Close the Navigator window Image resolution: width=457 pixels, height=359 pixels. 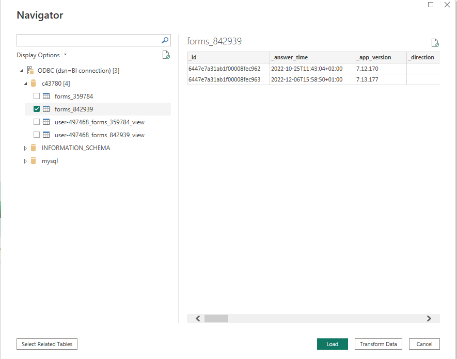[447, 5]
